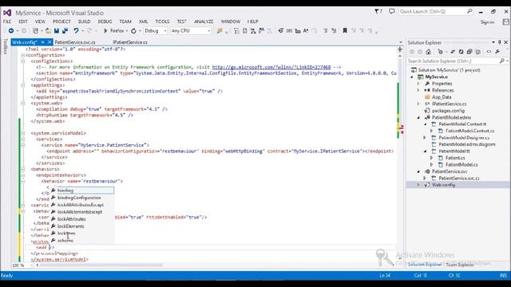
Task: Click the feedback speech-bubble icon
Action: pyautogui.click(x=392, y=12)
